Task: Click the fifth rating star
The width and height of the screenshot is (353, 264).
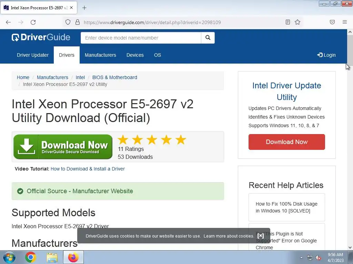Action: [181, 140]
